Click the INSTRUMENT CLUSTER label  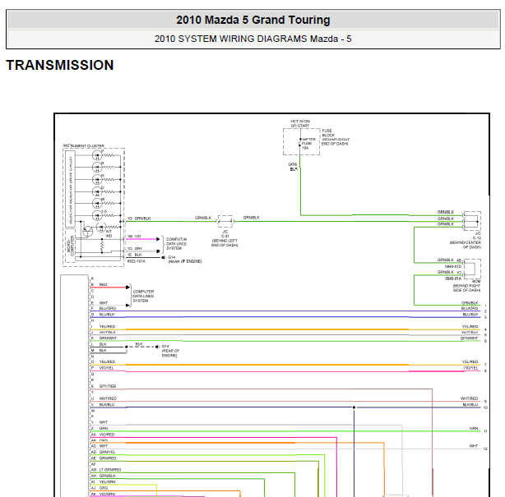pos(83,145)
